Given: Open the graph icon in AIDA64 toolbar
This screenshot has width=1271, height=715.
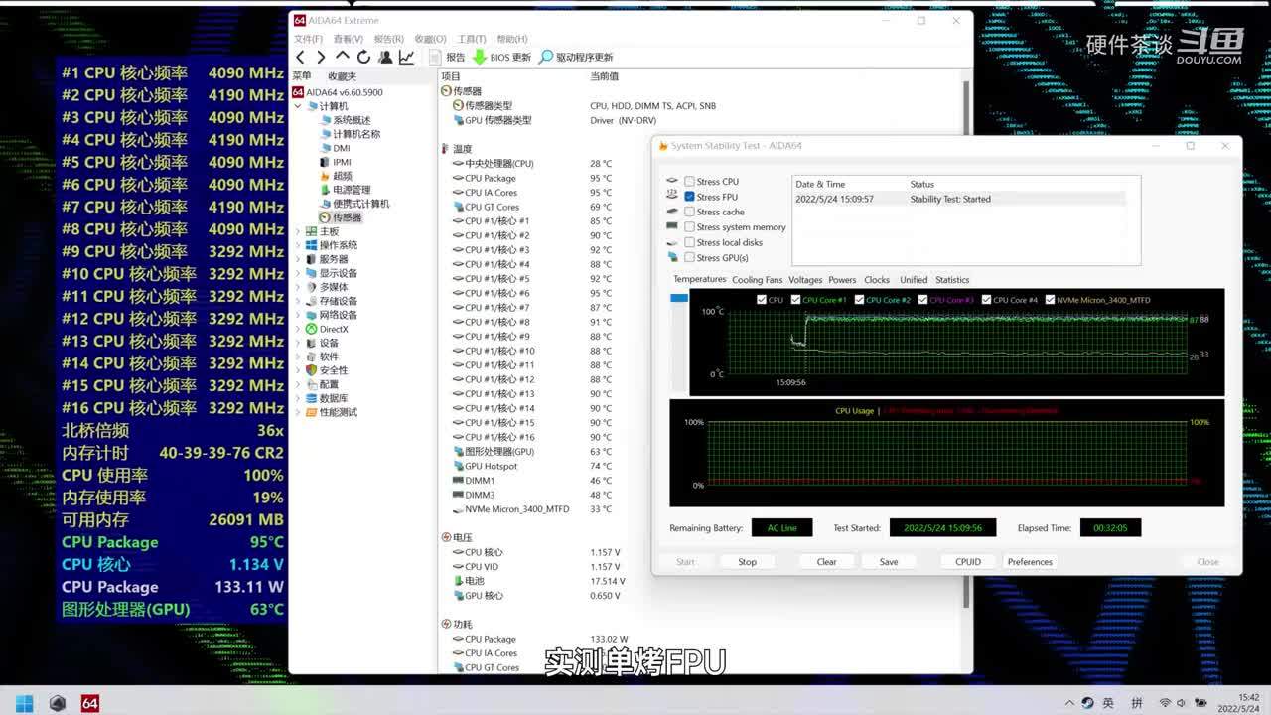Looking at the screenshot, I should click(x=406, y=57).
